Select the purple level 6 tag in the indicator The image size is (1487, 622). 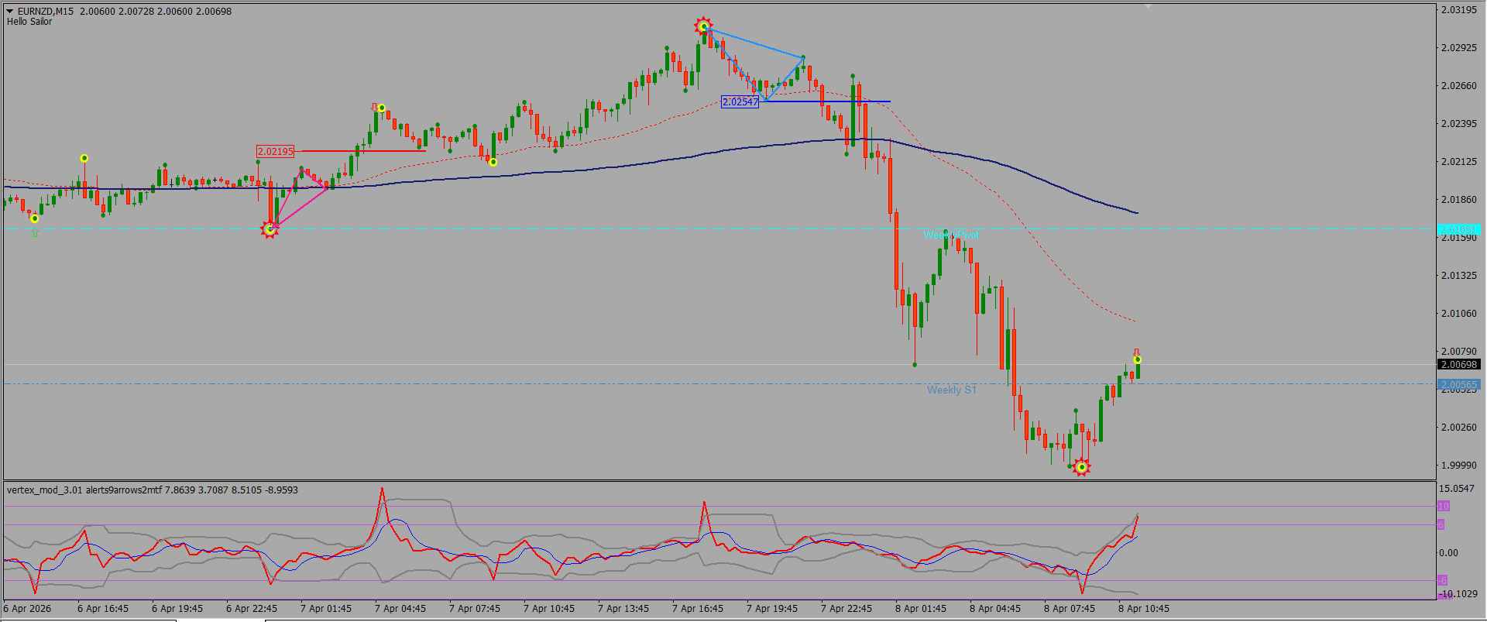point(1441,525)
